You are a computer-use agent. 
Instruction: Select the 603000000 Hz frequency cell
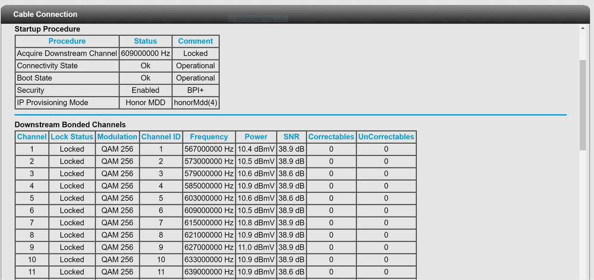[209, 198]
